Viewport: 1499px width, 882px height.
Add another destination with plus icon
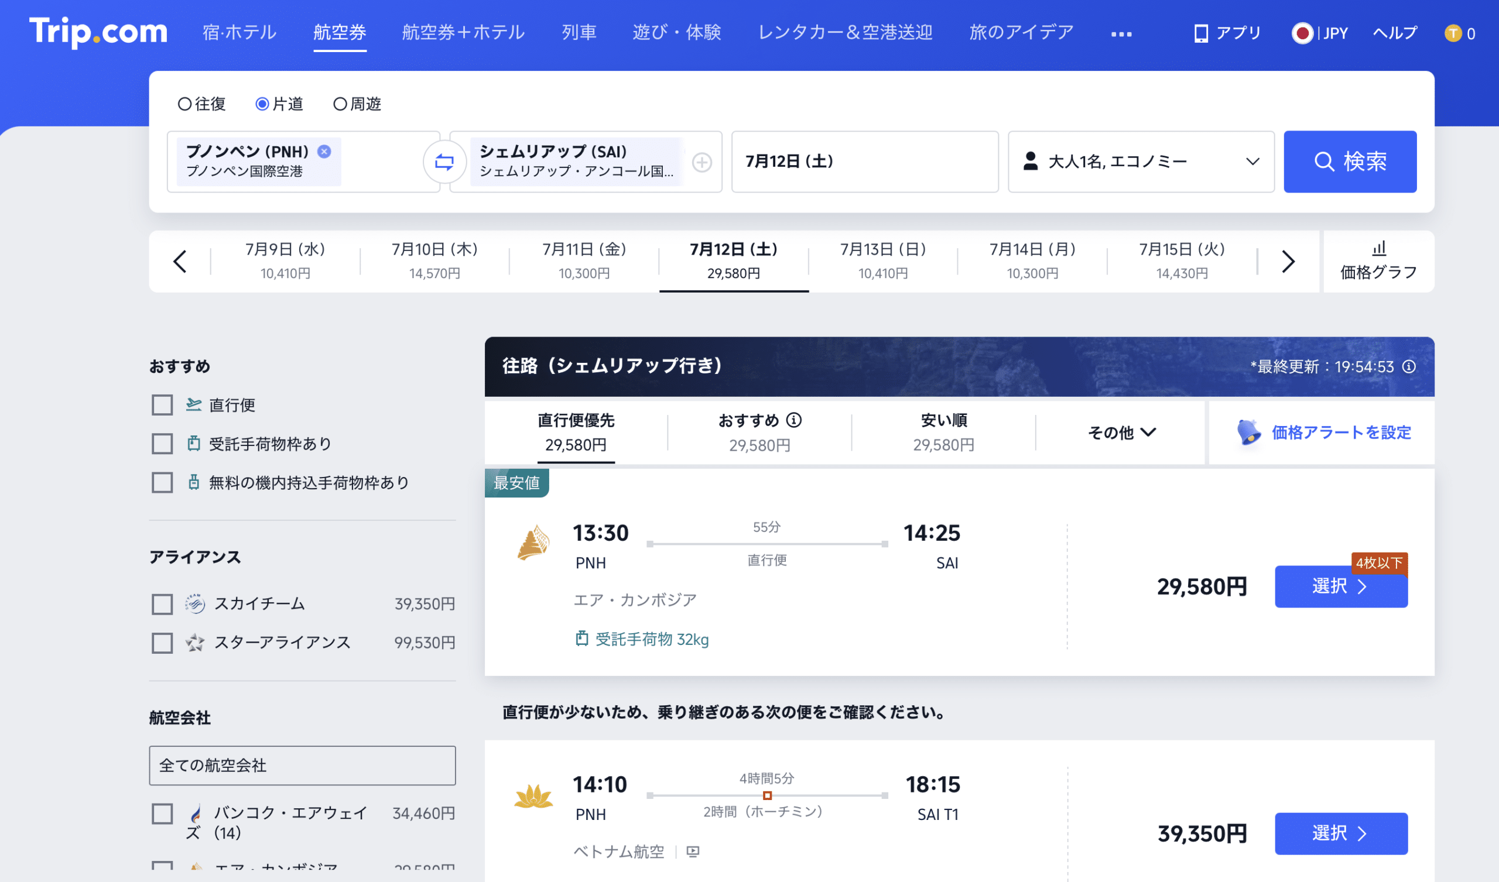click(702, 162)
